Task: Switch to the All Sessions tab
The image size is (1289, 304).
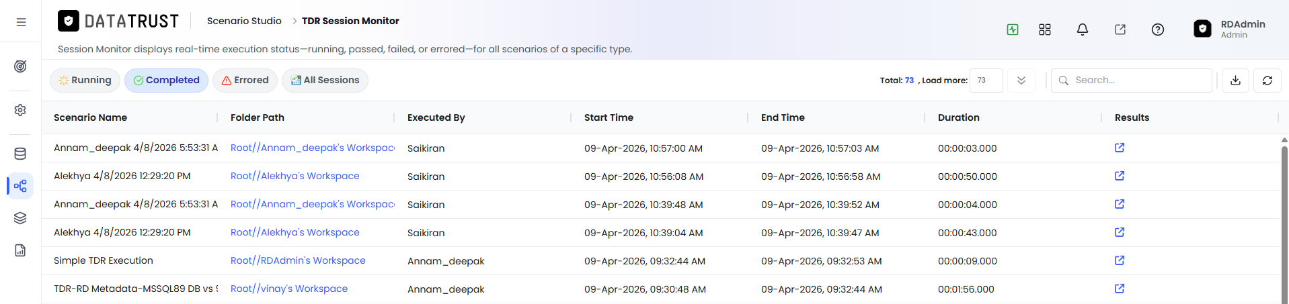Action: (x=325, y=81)
